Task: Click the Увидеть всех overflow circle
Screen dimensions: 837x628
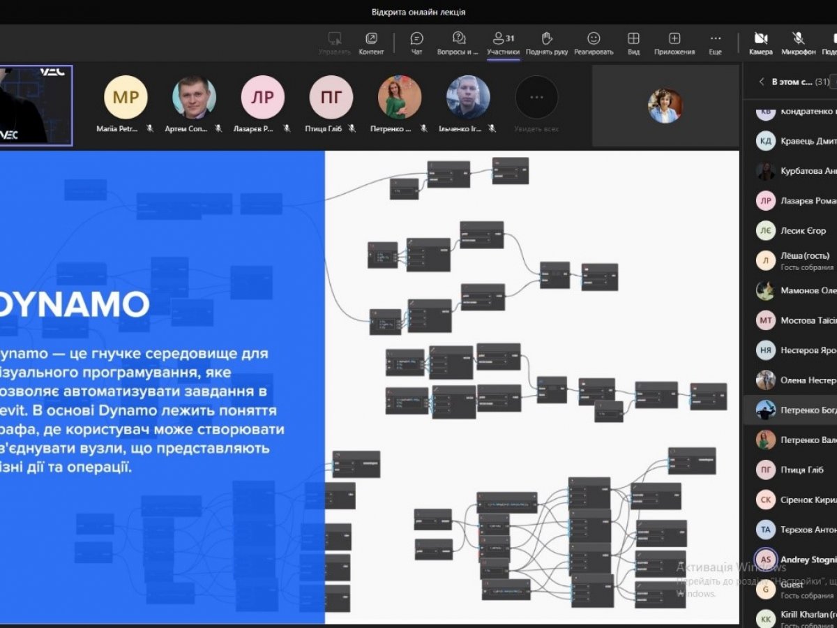Action: coord(536,97)
